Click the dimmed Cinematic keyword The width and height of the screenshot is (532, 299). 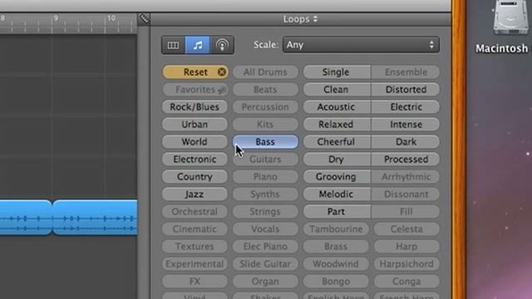[x=195, y=229]
